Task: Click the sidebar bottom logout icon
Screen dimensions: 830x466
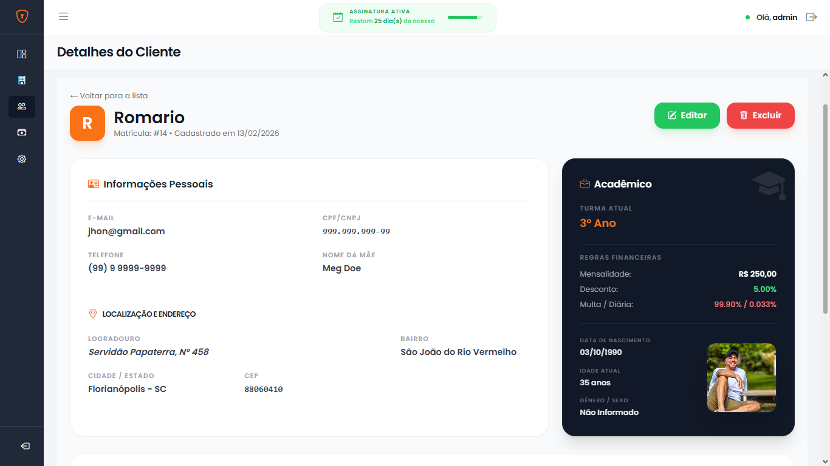Action: coord(25,446)
